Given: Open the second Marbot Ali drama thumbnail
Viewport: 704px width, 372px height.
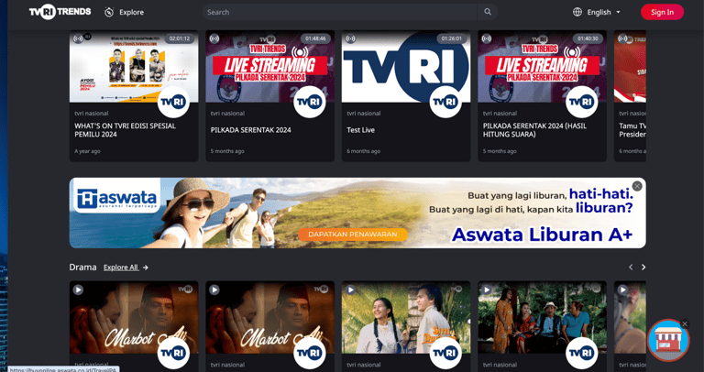Looking at the screenshot, I should click(x=269, y=317).
